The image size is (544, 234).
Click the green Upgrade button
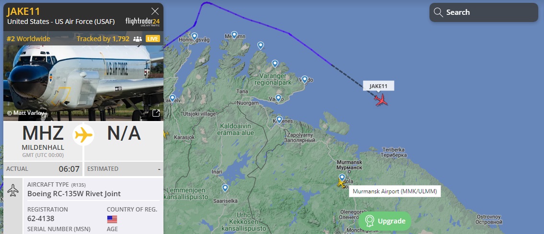[x=385, y=221]
